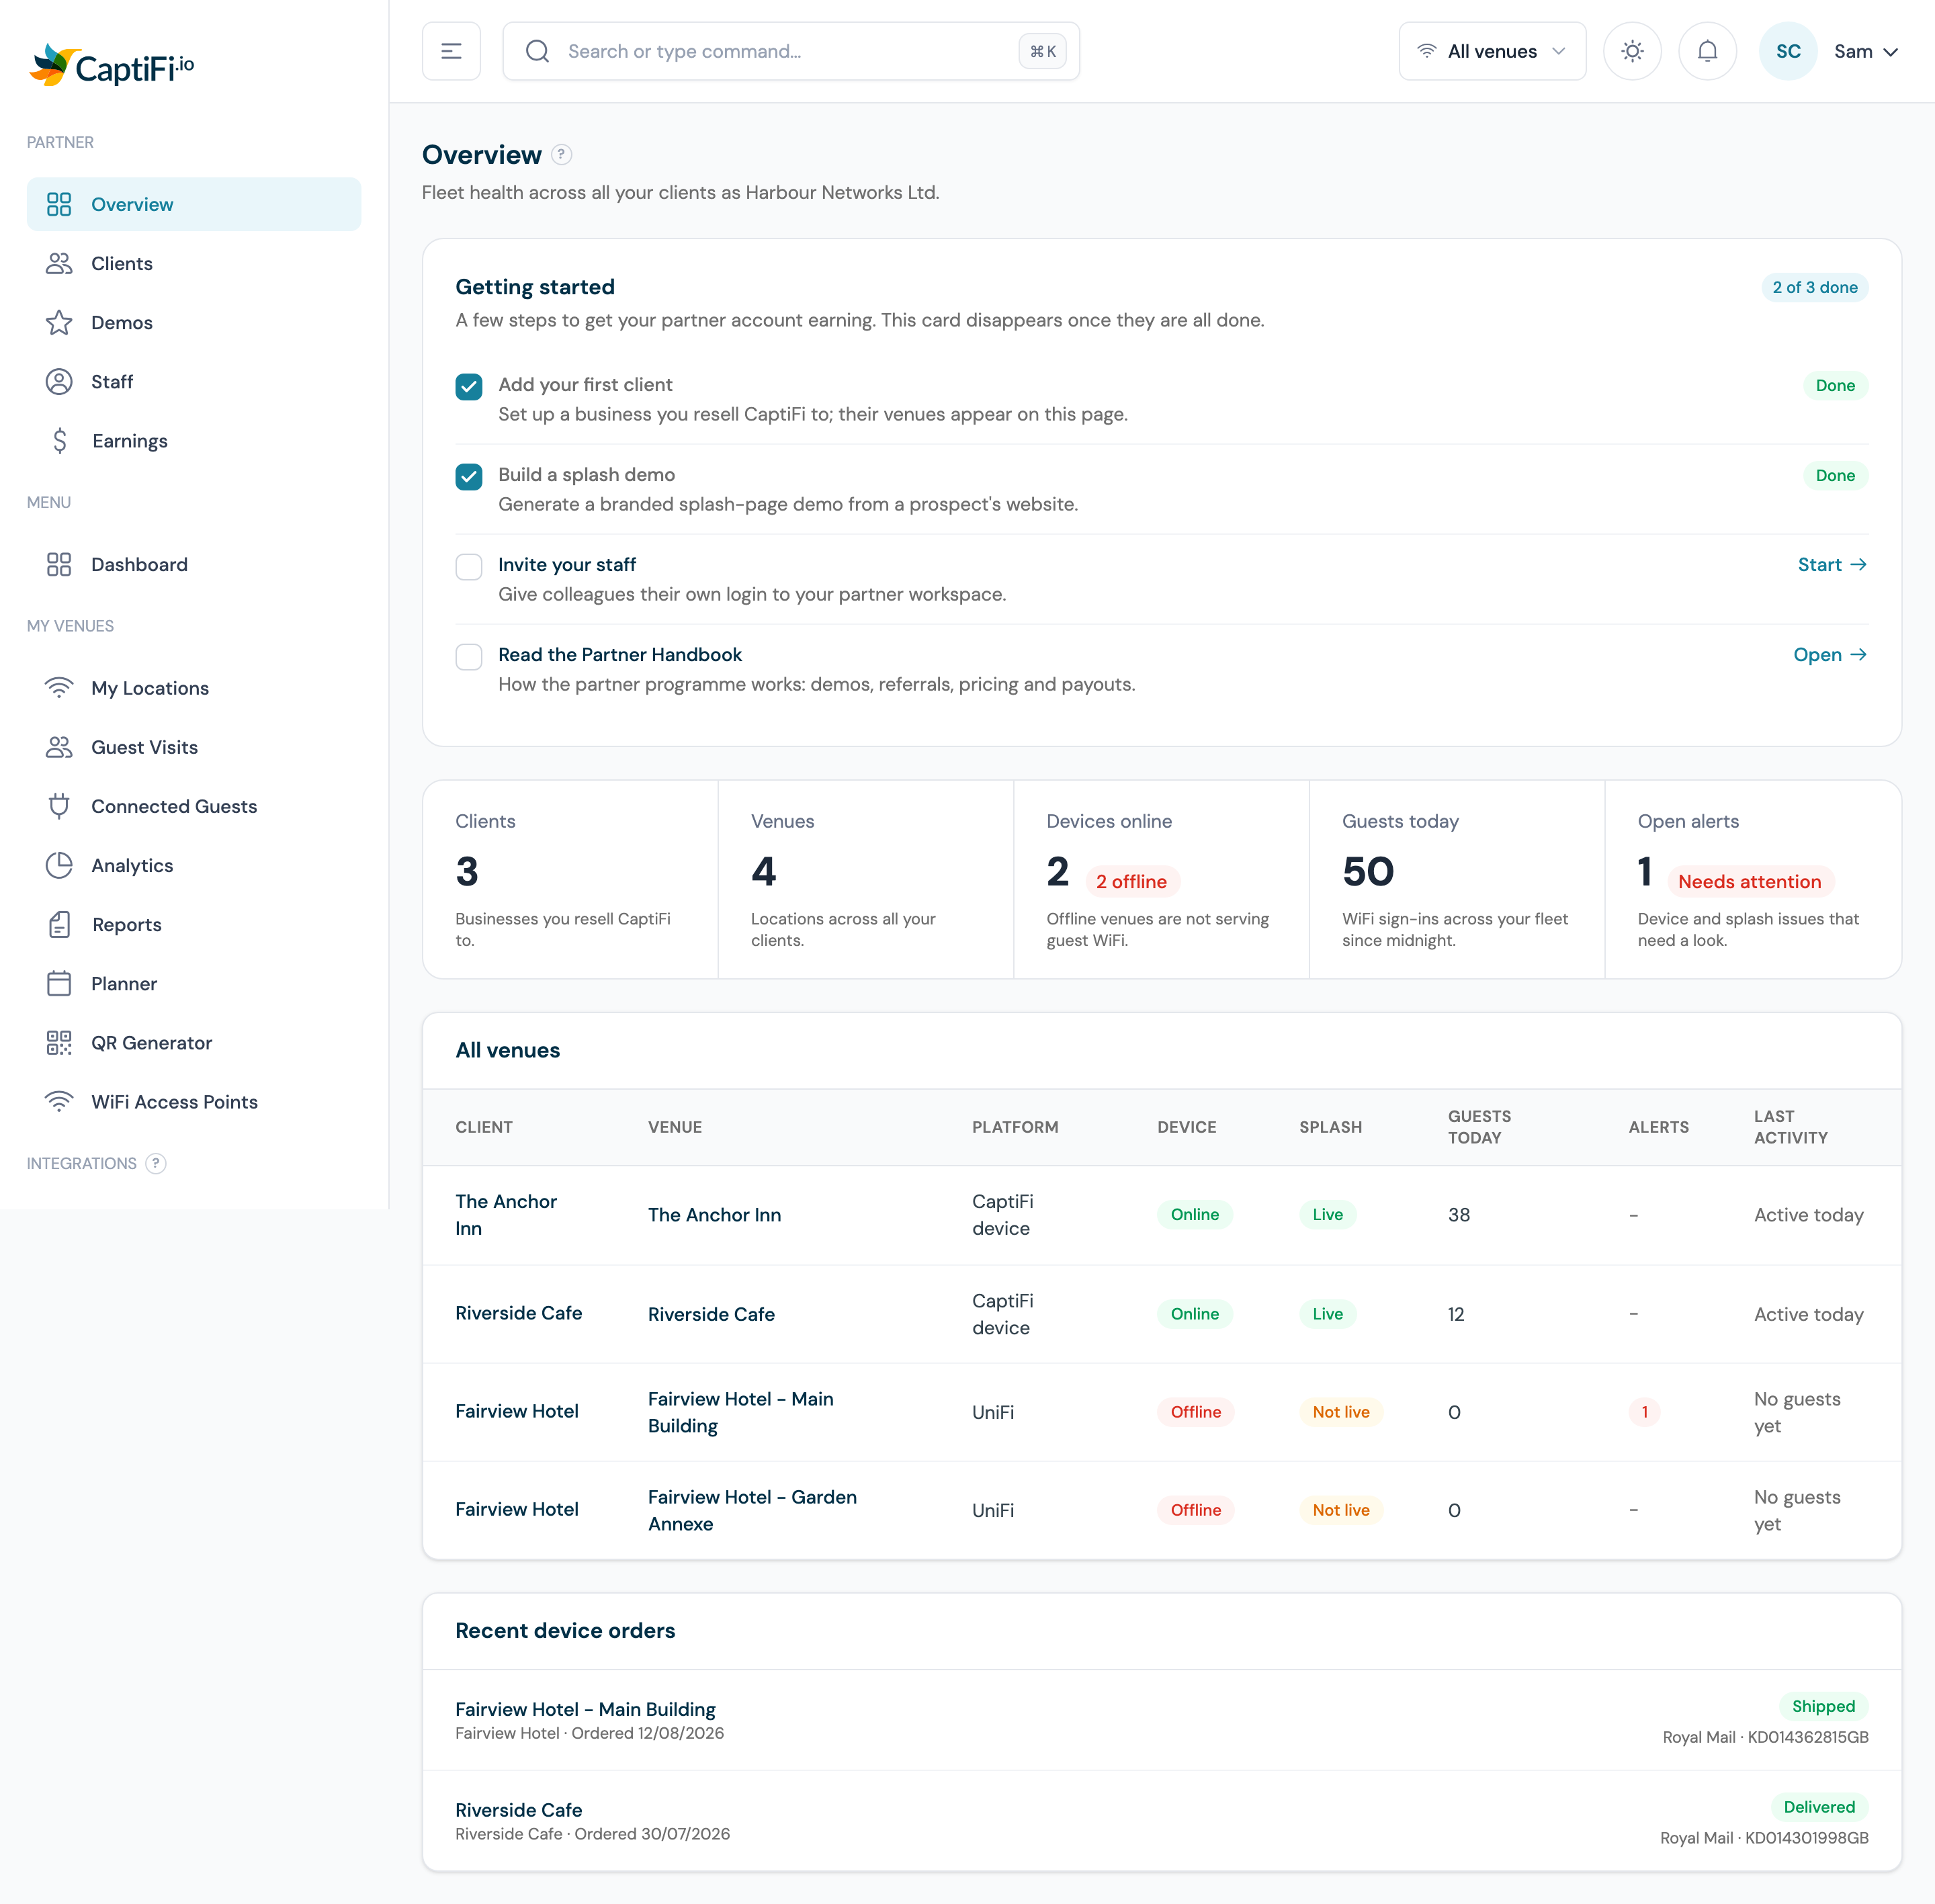The width and height of the screenshot is (1935, 1904).
Task: Click the Delivered status badge
Action: pyautogui.click(x=1819, y=1807)
